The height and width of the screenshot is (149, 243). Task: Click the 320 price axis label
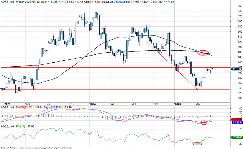point(240,93)
